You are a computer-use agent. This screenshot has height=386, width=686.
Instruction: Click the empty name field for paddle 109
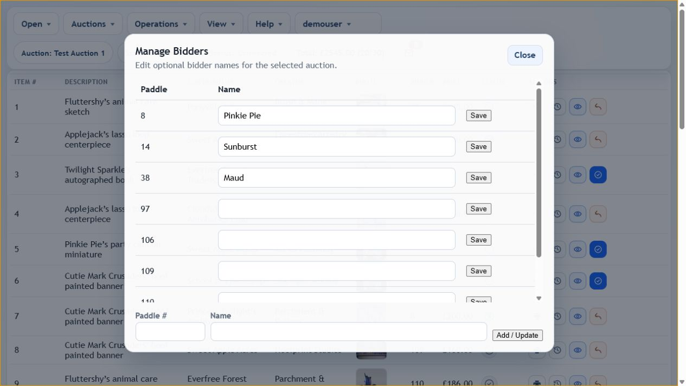(x=337, y=271)
